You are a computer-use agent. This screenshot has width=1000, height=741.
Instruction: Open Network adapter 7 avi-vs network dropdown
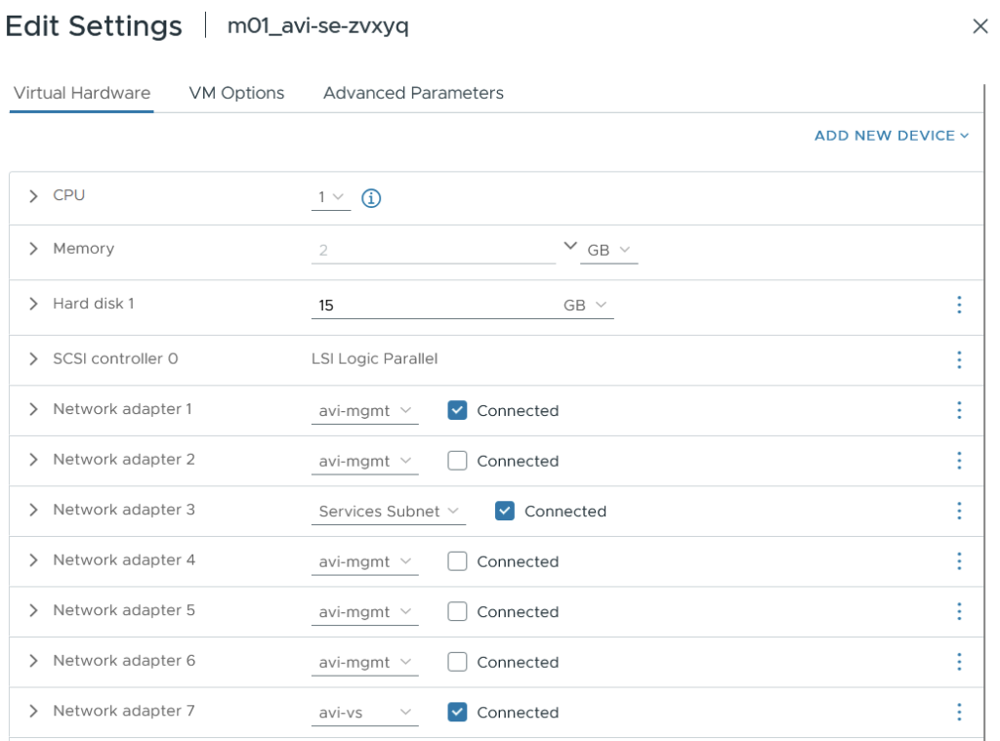coord(364,713)
